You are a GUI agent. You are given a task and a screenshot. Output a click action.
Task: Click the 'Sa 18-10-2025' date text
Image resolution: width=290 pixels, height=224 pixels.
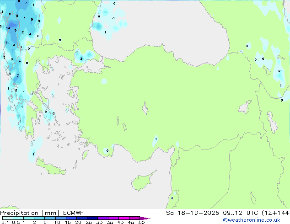[193, 213]
